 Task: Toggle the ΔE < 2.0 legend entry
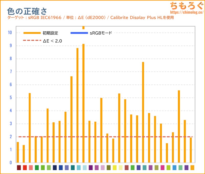[x=52, y=41]
